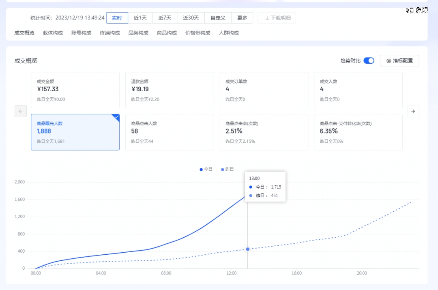438x290 pixels.
Task: Turn off the 趋势对比 switch
Action: (x=369, y=60)
